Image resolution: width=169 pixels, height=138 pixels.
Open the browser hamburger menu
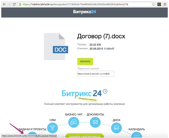point(165,4)
